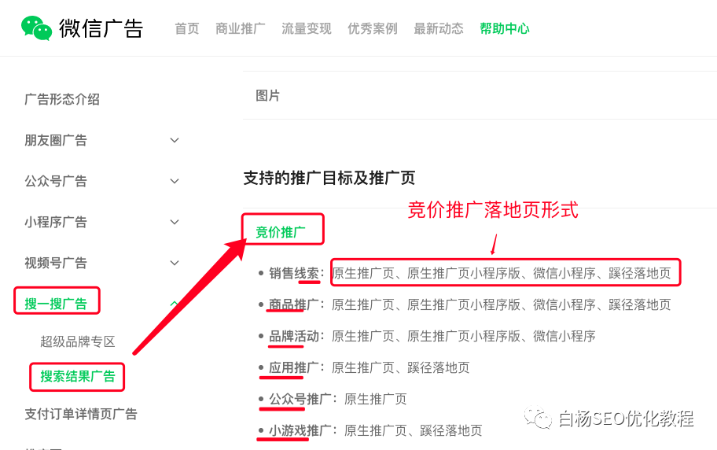
Task: Open 超级品牌专区 sub-item
Action: pos(78,341)
